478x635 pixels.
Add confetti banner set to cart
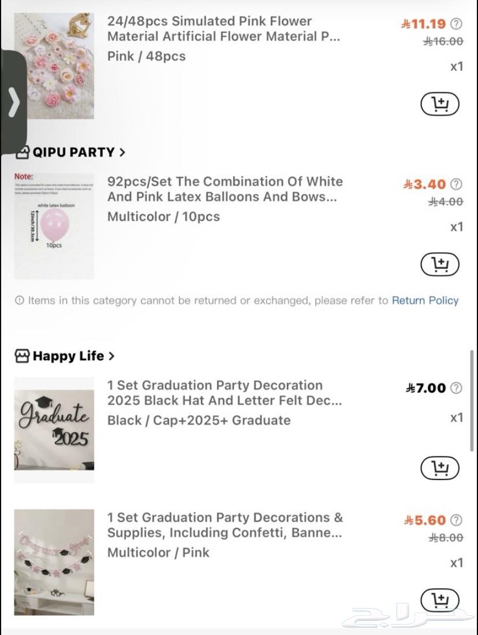coord(439,599)
